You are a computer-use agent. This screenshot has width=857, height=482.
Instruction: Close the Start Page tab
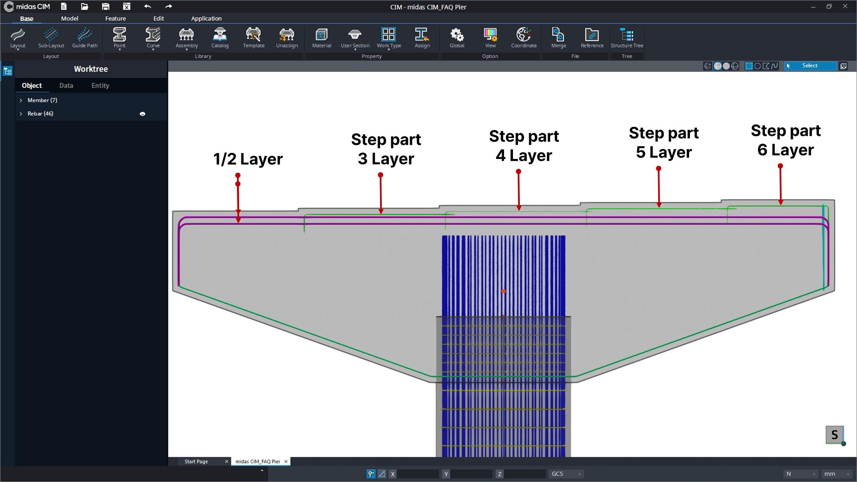[227, 461]
